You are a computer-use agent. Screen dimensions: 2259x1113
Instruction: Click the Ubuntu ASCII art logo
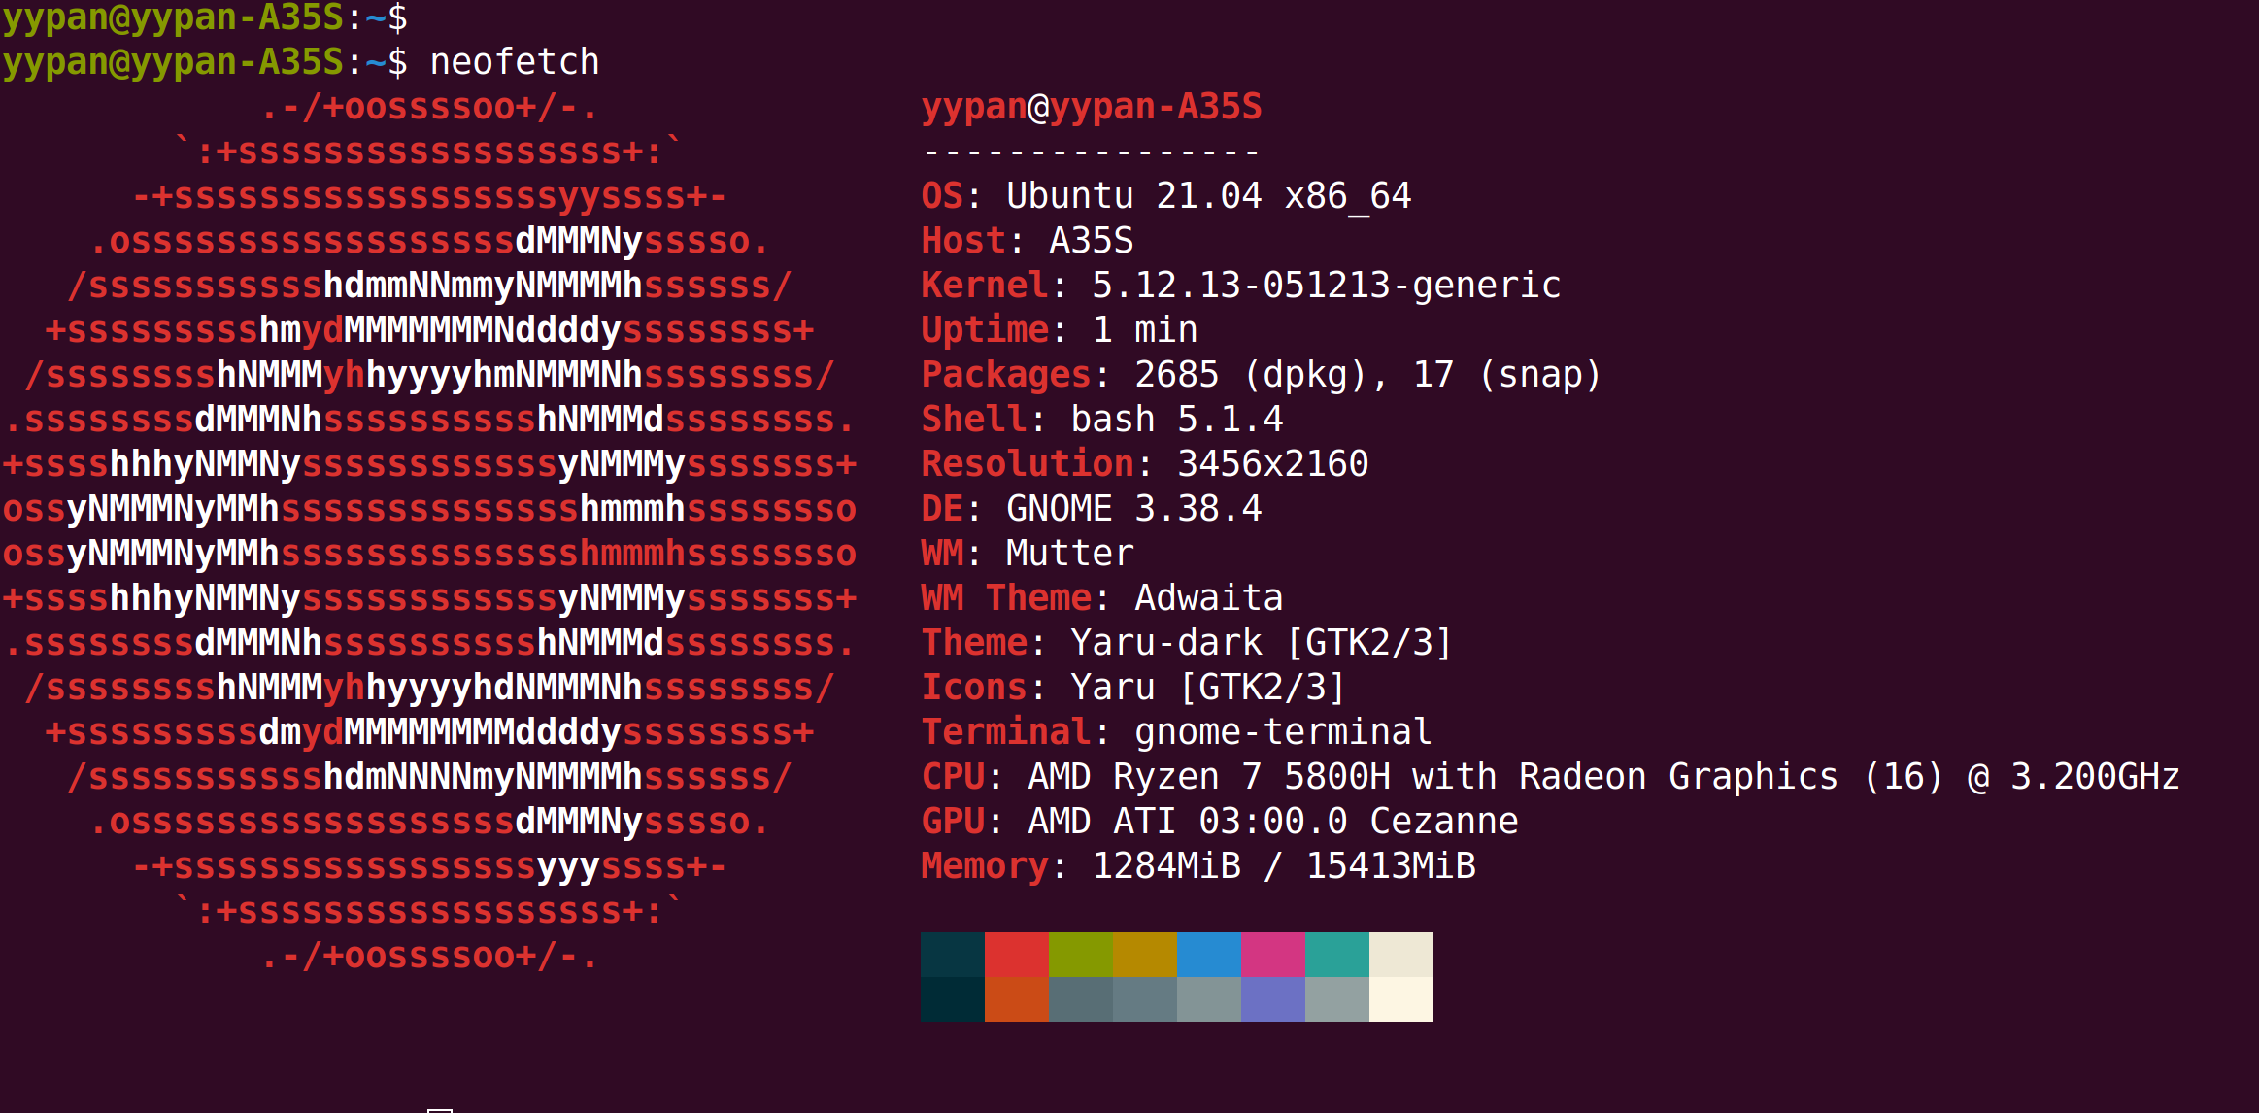[x=427, y=534]
